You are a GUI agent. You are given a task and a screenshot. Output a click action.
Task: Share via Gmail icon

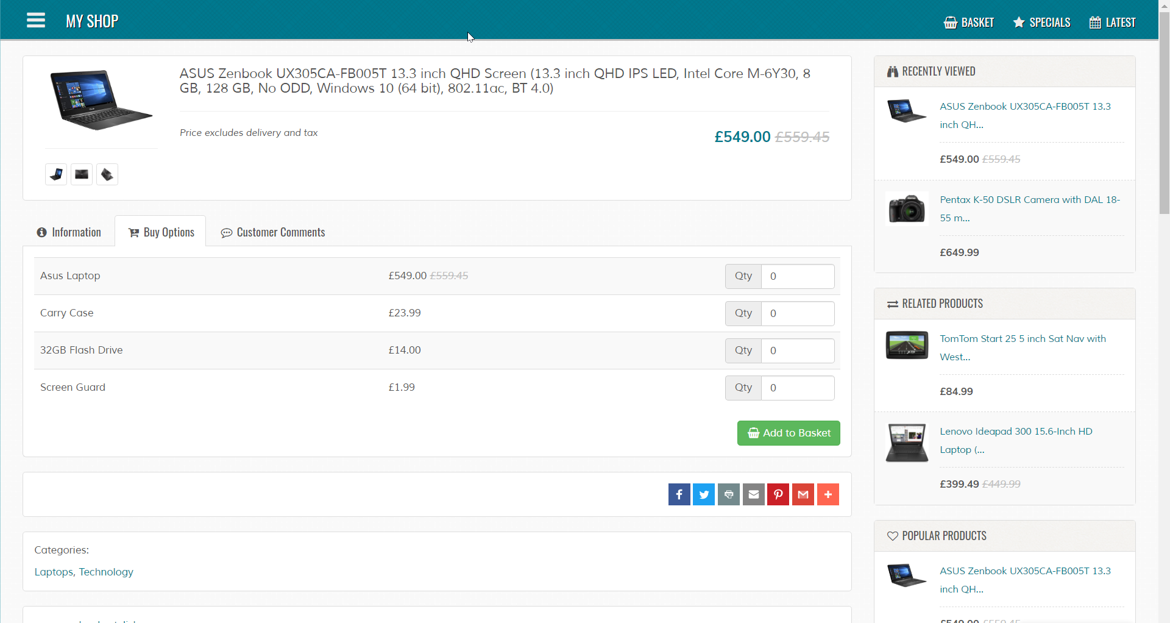(x=803, y=494)
